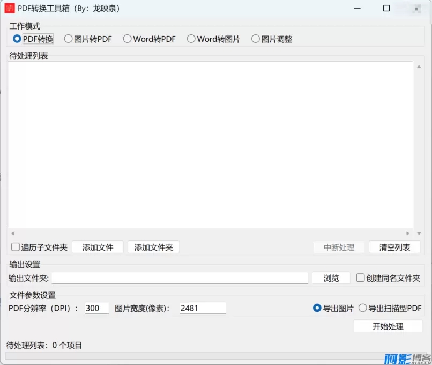This screenshot has width=432, height=365.
Task: Start processing with 开始处理 button
Action: (x=388, y=326)
